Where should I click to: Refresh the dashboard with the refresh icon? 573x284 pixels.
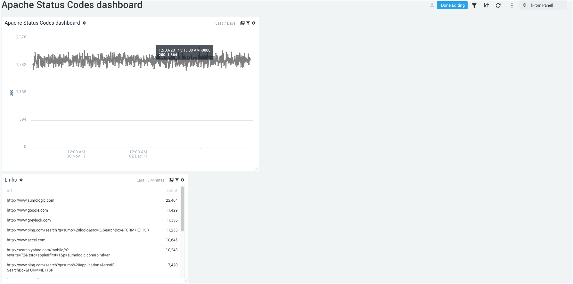(x=498, y=5)
